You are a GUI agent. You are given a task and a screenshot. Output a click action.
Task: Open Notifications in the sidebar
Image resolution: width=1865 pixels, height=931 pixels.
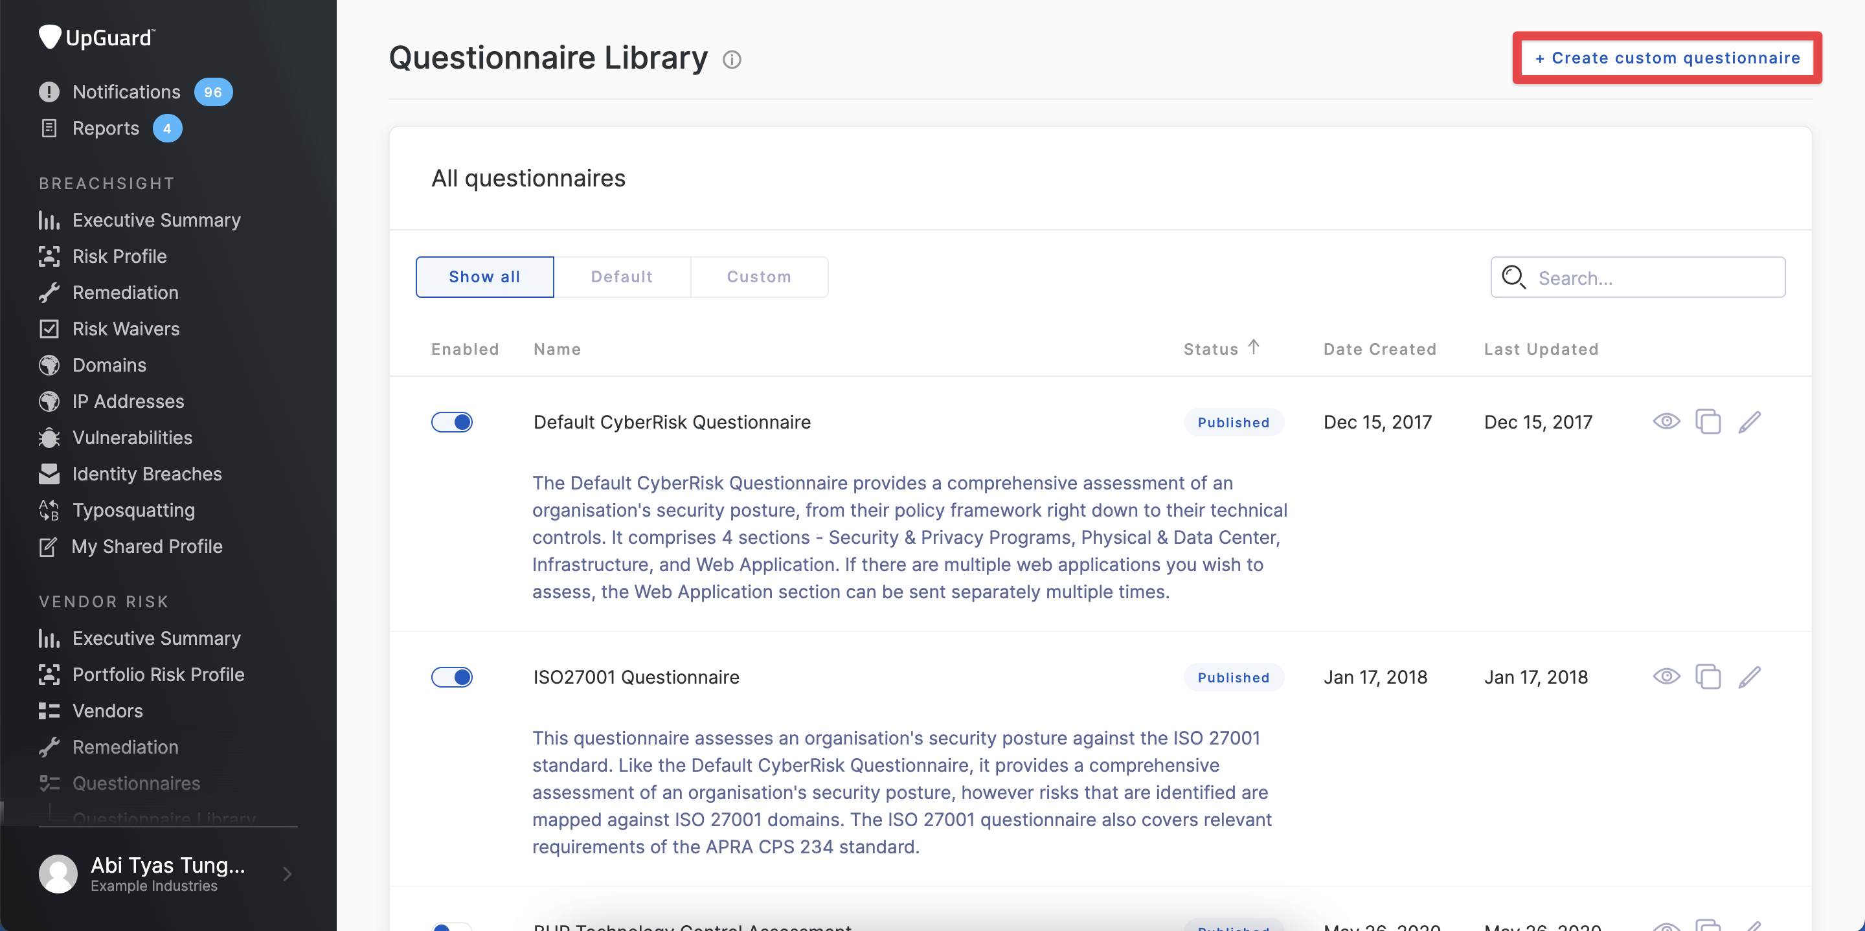tap(126, 92)
